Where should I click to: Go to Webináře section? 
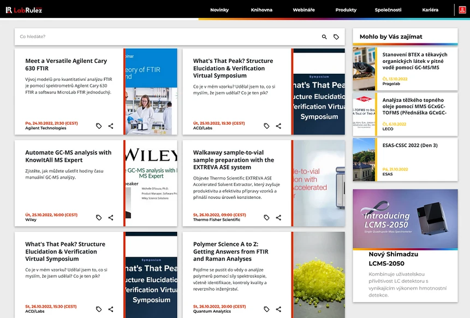pos(304,10)
